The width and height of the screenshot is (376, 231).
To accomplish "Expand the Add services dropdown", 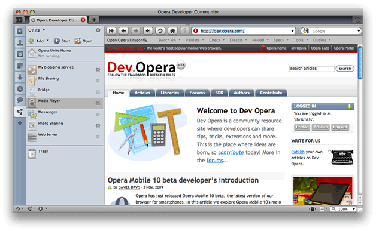I will [47, 41].
